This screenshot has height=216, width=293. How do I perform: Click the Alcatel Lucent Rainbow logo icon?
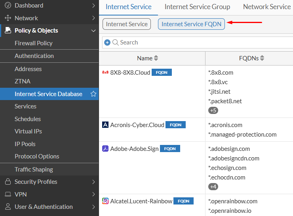pos(105,201)
